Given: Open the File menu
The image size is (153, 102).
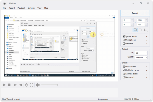Looking at the screenshot, I should (4, 8).
